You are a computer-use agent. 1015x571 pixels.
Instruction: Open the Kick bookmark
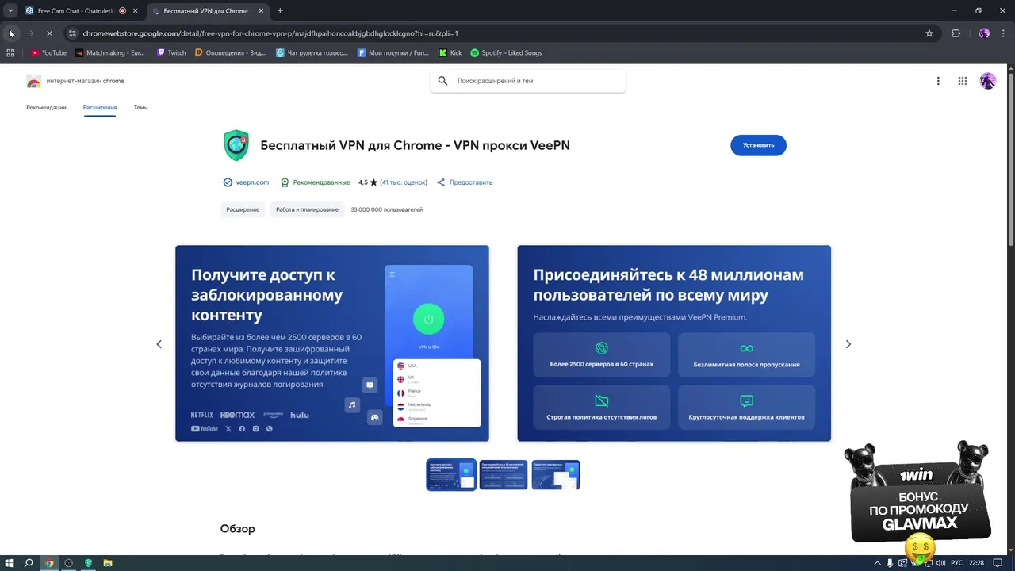pyautogui.click(x=450, y=53)
